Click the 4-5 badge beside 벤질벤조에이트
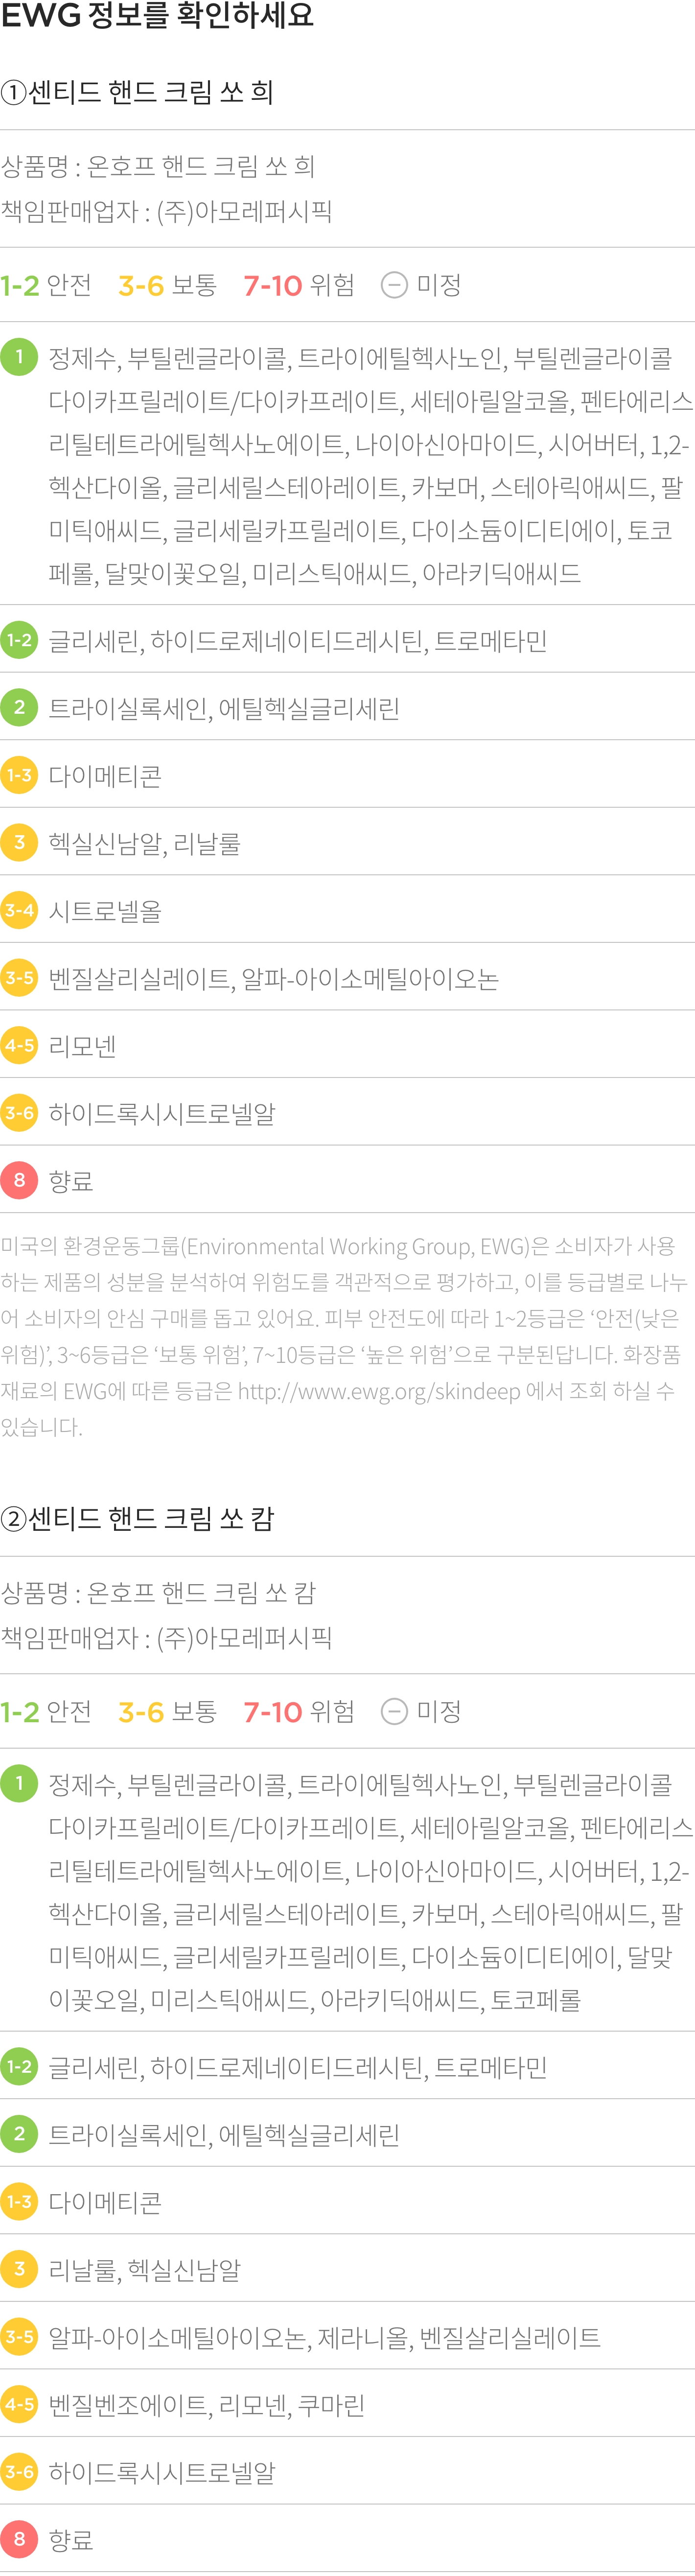The height and width of the screenshot is (2576, 695). tap(19, 2404)
